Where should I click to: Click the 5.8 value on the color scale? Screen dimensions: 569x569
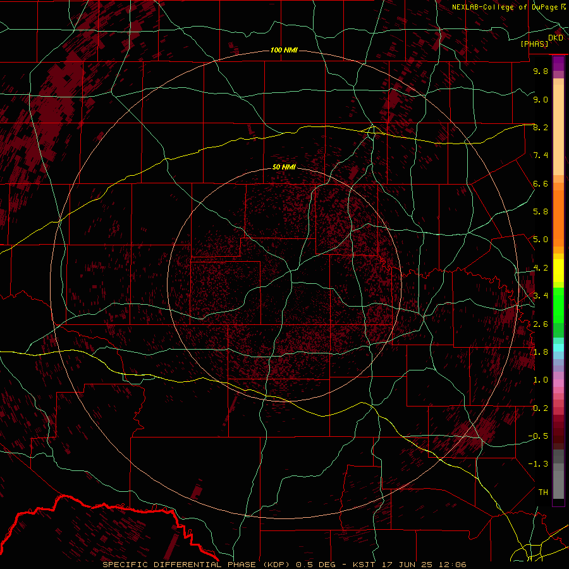(541, 212)
